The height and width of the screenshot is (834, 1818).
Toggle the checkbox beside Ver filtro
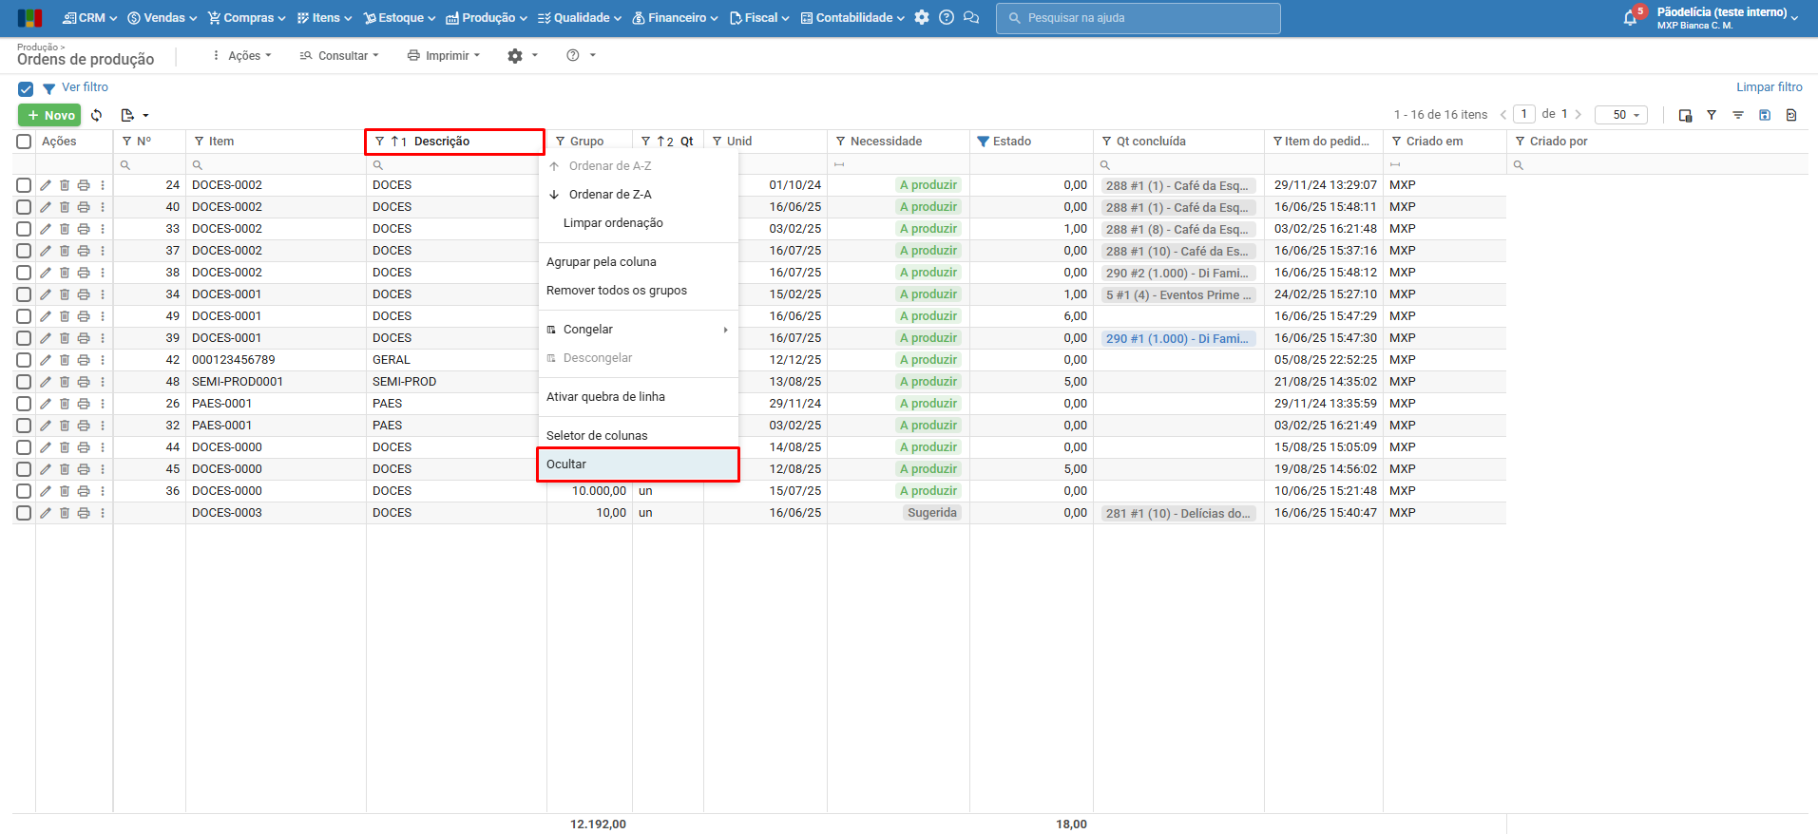(x=26, y=88)
